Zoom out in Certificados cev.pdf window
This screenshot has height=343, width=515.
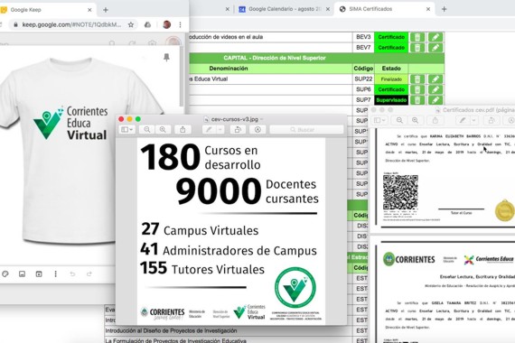pyautogui.click(x=399, y=120)
